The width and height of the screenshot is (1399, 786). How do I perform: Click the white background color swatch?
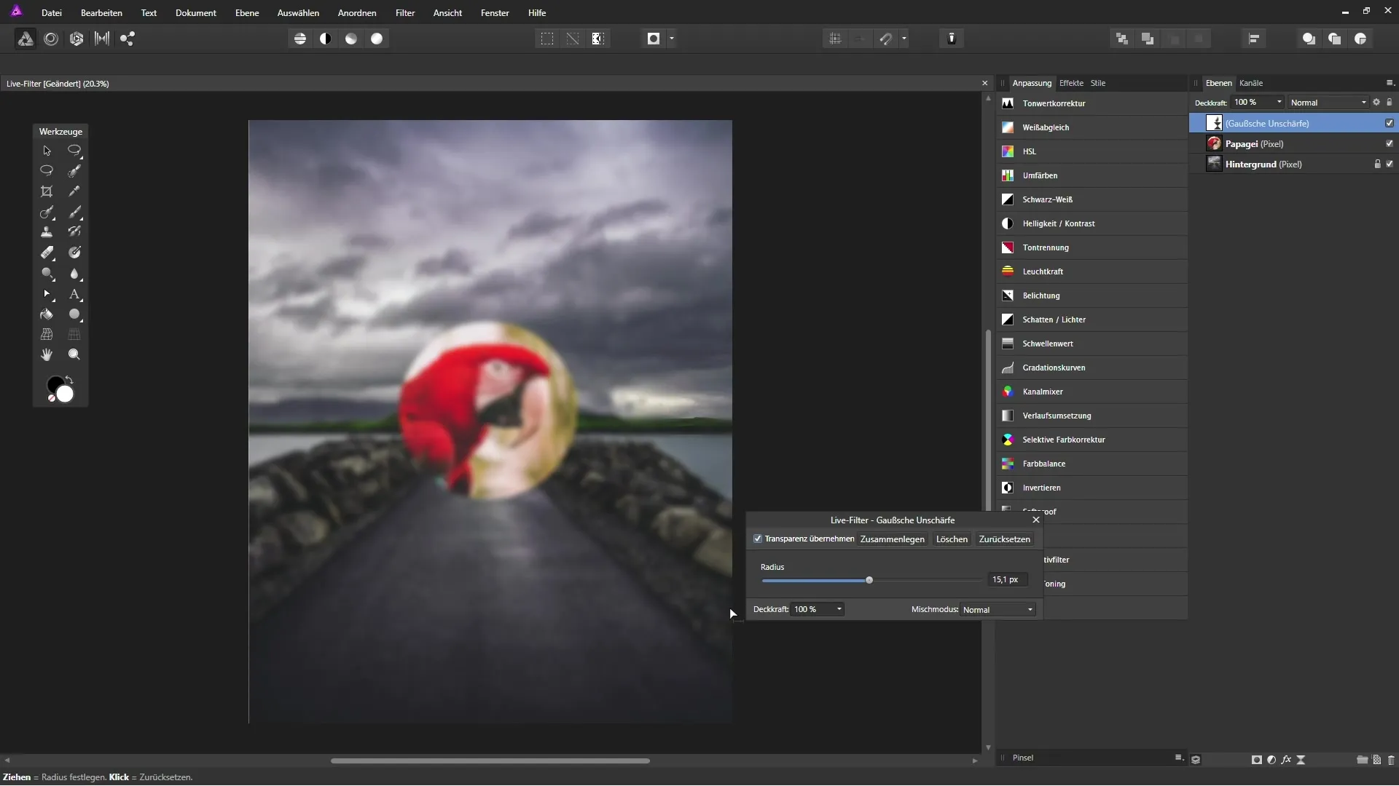pyautogui.click(x=66, y=394)
